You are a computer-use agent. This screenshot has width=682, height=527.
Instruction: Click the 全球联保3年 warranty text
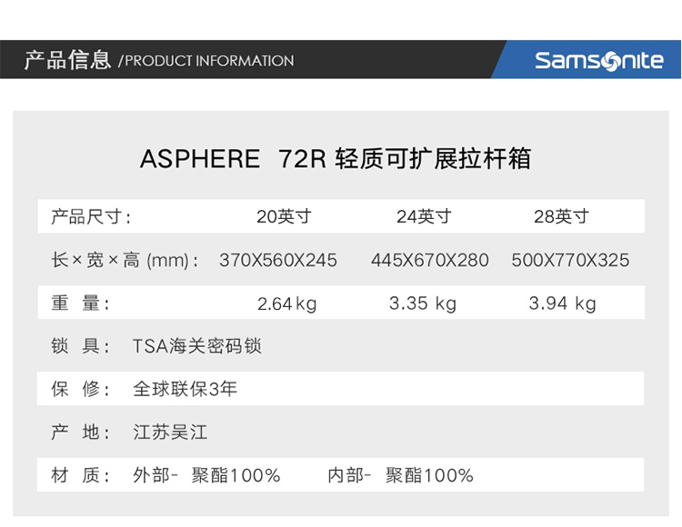click(x=185, y=389)
